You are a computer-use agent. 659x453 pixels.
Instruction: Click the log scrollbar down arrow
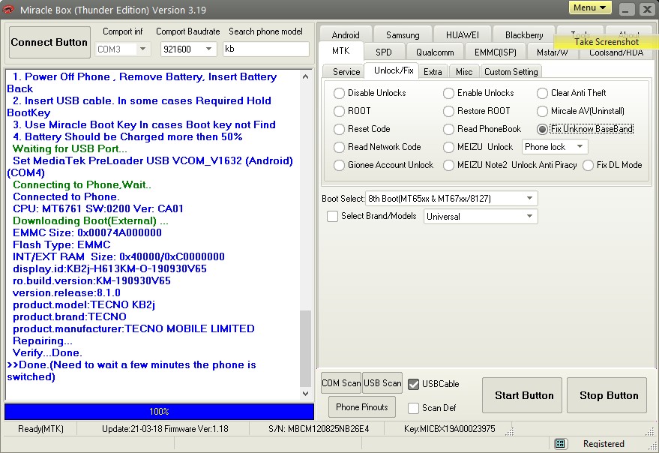306,394
